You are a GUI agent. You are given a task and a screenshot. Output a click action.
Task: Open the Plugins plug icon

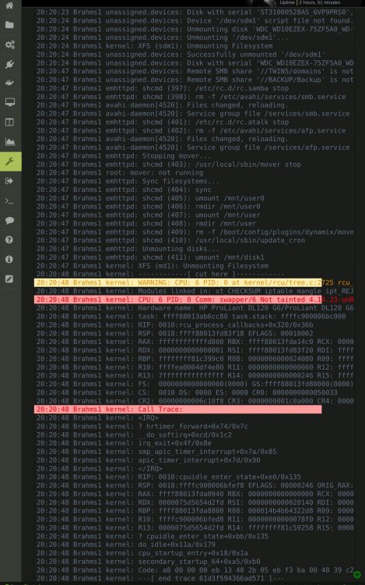tap(9, 64)
